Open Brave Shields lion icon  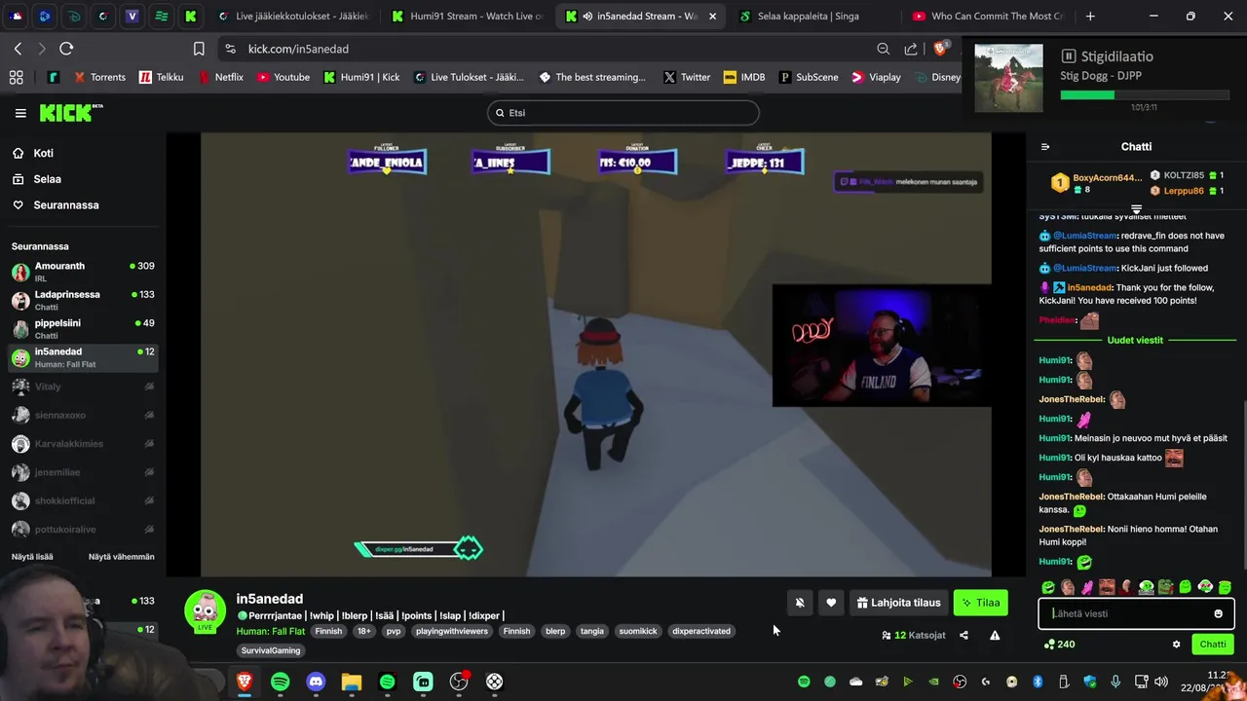coord(941,49)
